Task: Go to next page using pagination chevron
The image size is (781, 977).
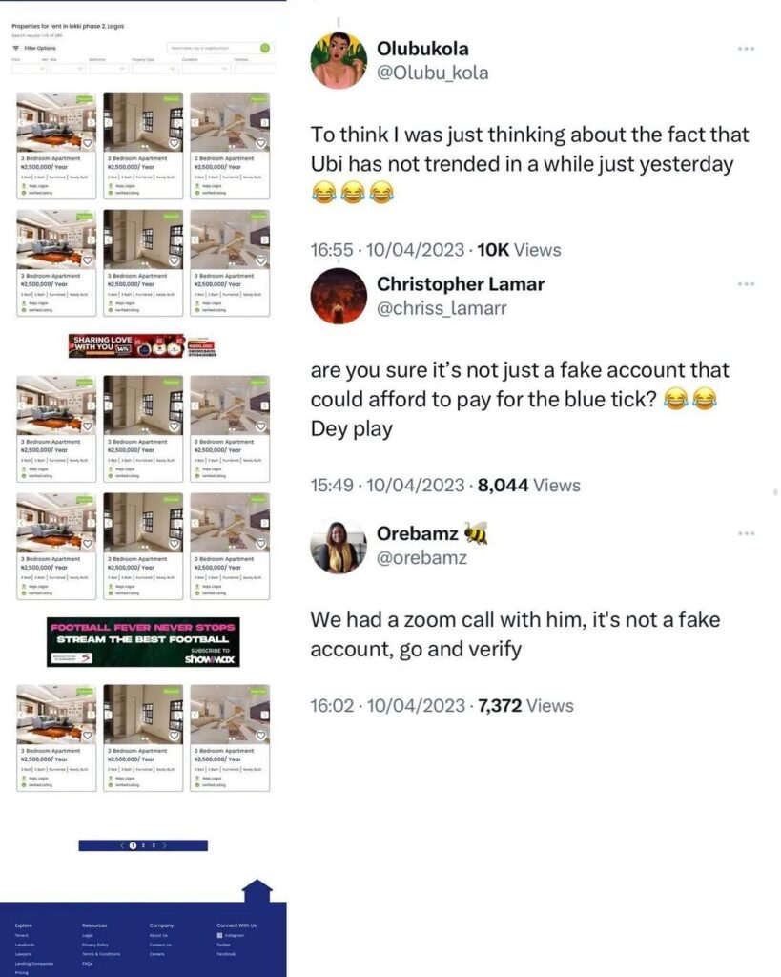Action: pyautogui.click(x=164, y=845)
